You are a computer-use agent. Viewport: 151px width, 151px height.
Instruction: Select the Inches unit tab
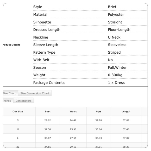8,101
